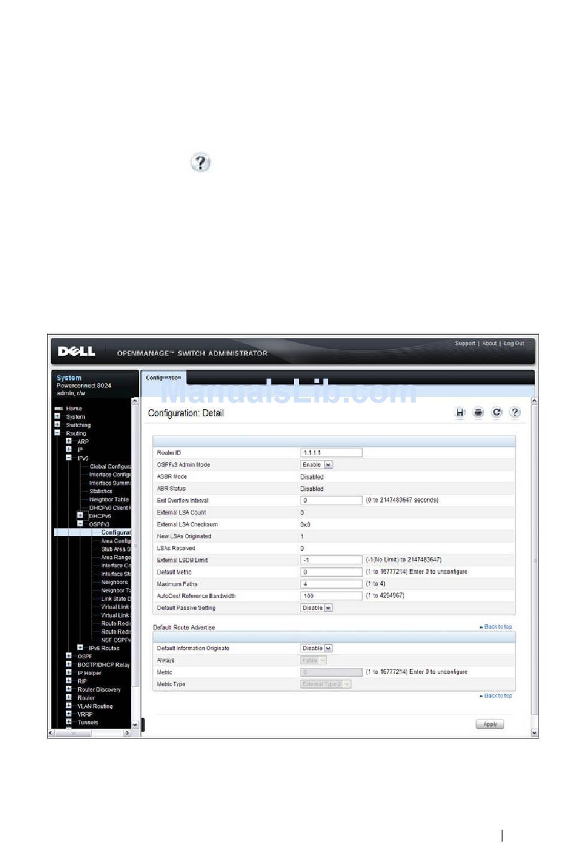Open the OSPFv3 Admin Mode dropdown
The height and width of the screenshot is (847, 569).
[x=316, y=465]
